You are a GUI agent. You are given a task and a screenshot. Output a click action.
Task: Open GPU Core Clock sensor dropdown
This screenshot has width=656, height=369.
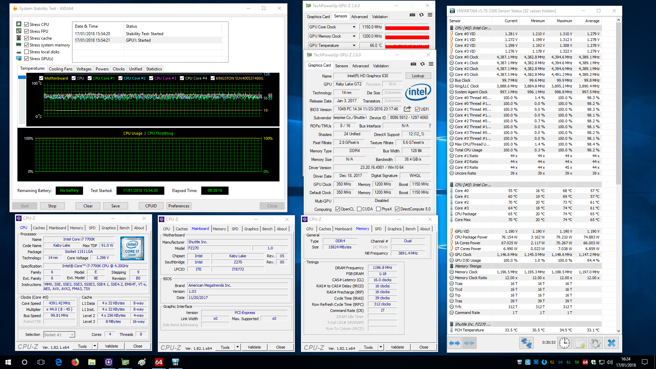tap(354, 27)
